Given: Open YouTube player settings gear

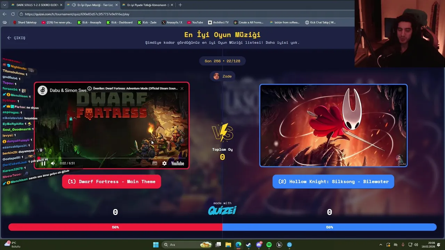Looking at the screenshot, I should (x=164, y=164).
